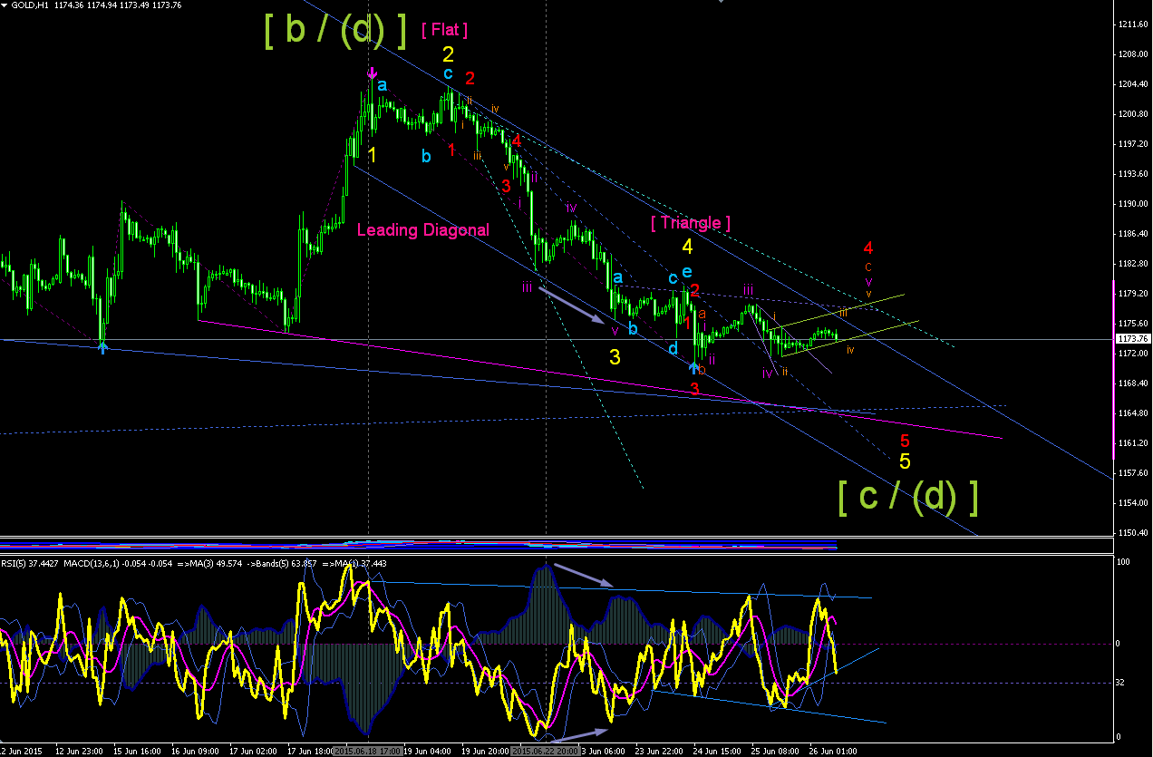This screenshot has height=757, width=1153.
Task: Click the blue up-arrow at the 12 Jun low
Action: tap(102, 346)
